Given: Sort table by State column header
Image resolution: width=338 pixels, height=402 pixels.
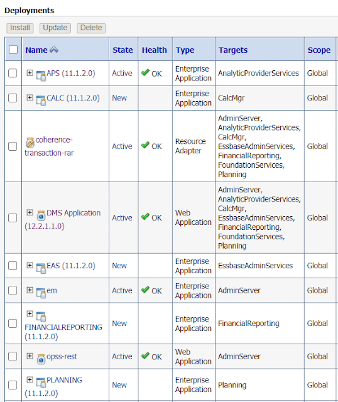Looking at the screenshot, I should click(123, 50).
